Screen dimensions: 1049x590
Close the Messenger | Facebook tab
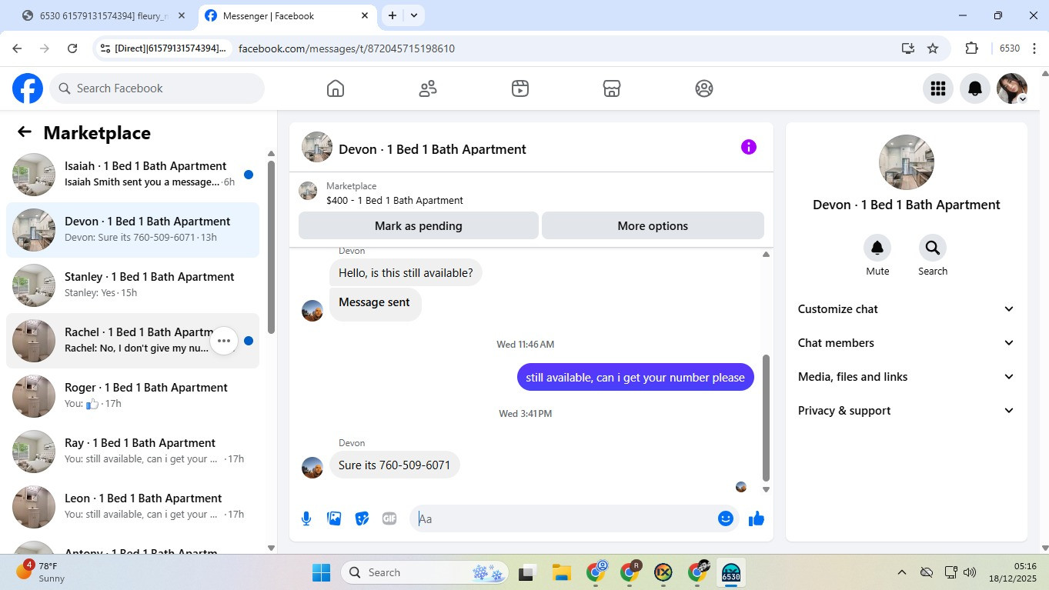click(364, 15)
